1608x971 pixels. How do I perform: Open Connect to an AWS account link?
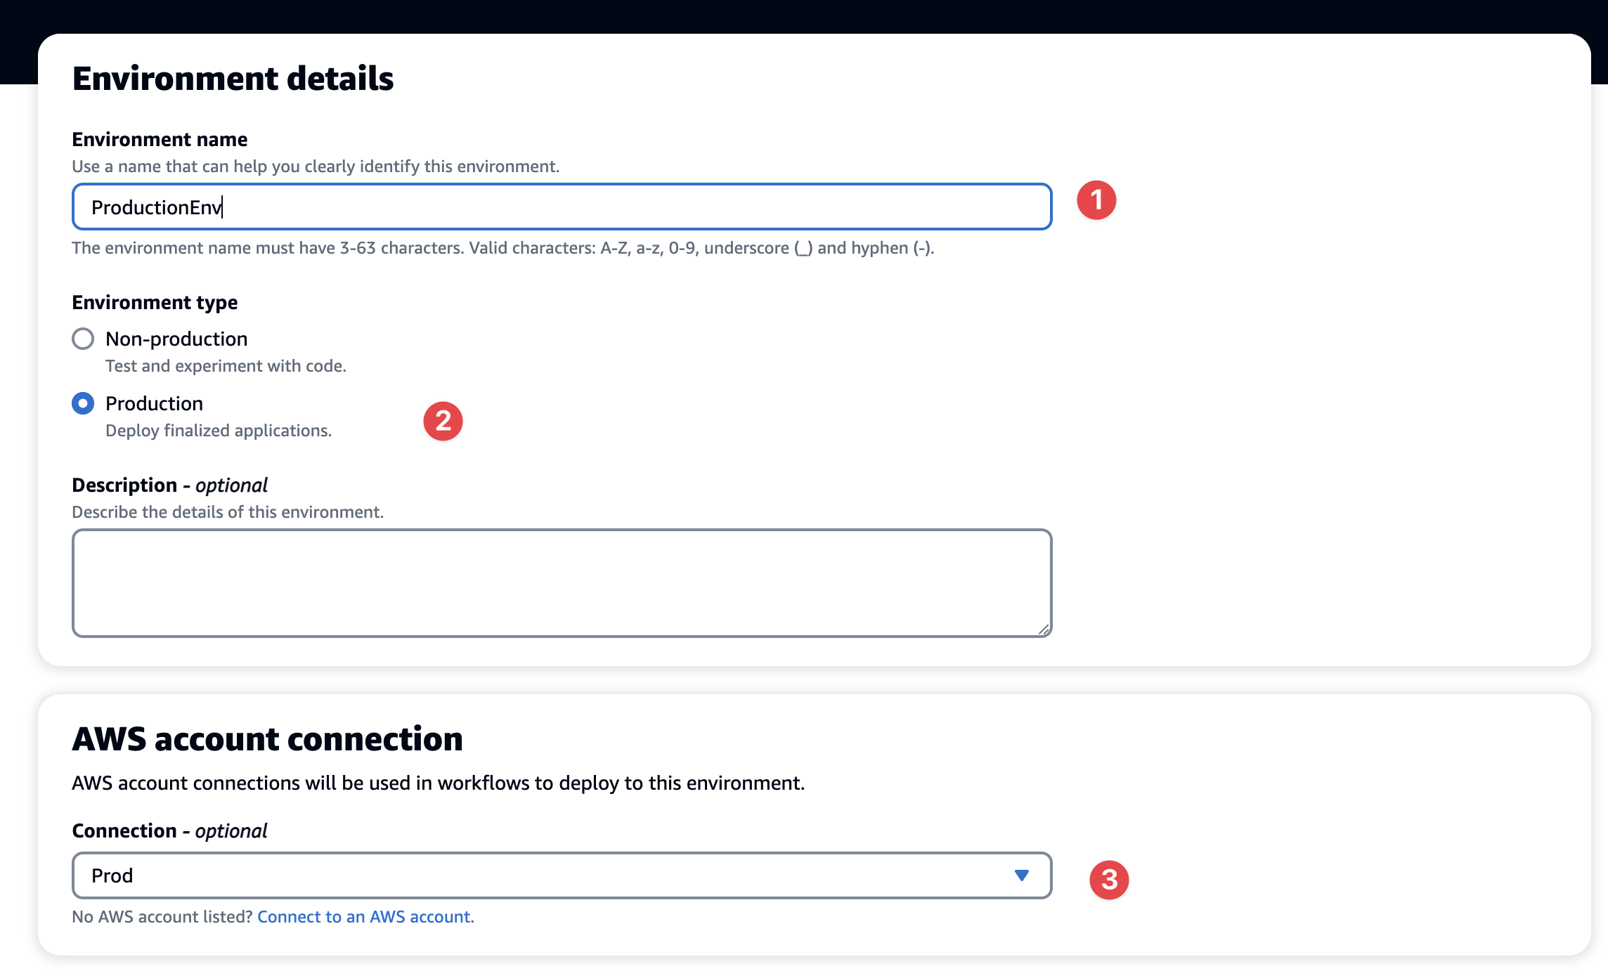364,916
